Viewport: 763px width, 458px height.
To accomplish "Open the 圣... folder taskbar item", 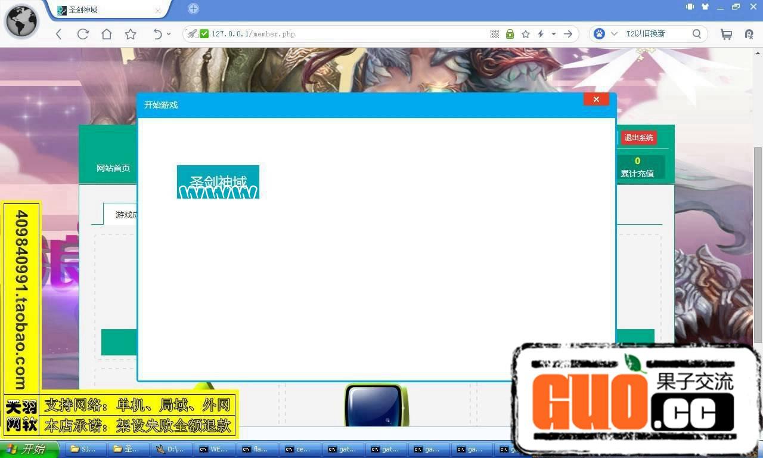I will click(x=129, y=450).
